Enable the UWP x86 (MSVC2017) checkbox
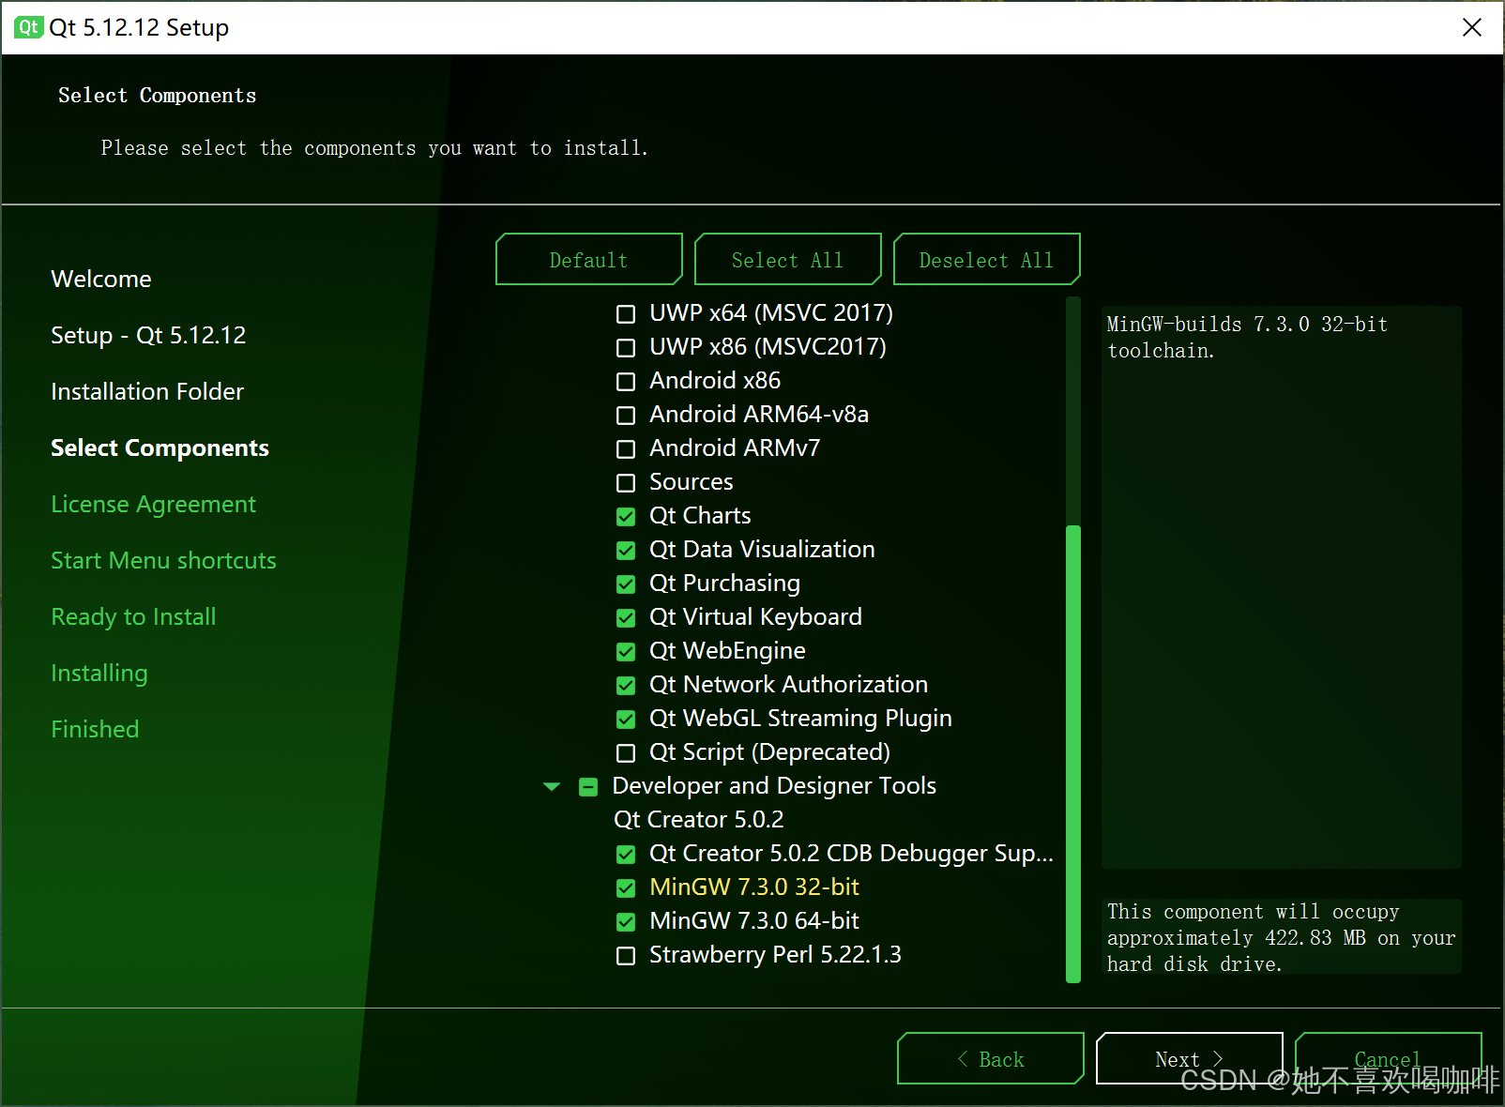The width and height of the screenshot is (1505, 1107). (626, 347)
